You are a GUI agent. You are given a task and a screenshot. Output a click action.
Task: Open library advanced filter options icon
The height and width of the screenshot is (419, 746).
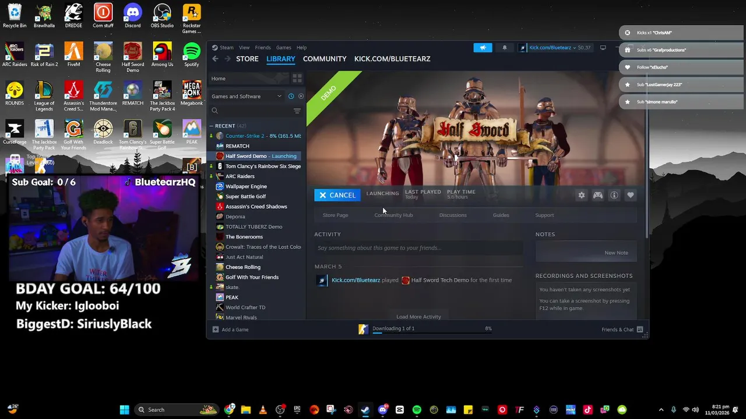[x=297, y=111]
